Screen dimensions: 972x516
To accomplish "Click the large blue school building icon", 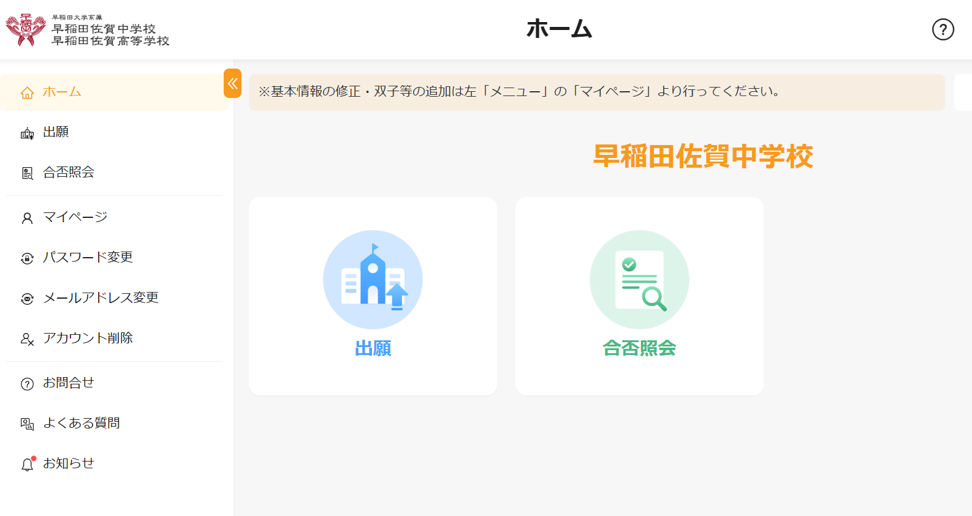I will click(373, 280).
